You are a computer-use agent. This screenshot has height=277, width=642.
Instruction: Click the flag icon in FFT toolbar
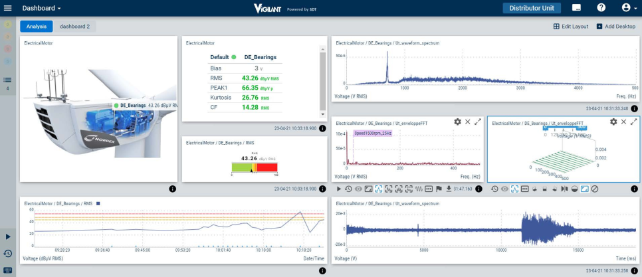[439, 189]
